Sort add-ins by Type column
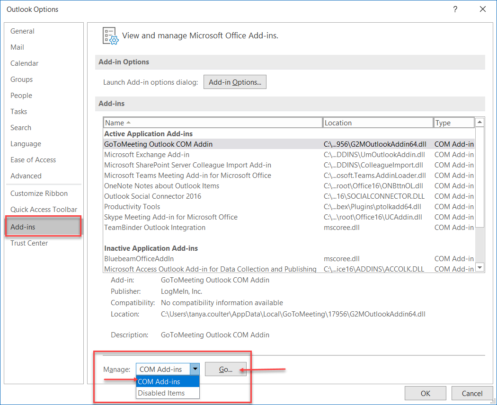This screenshot has width=497, height=405. 454,123
